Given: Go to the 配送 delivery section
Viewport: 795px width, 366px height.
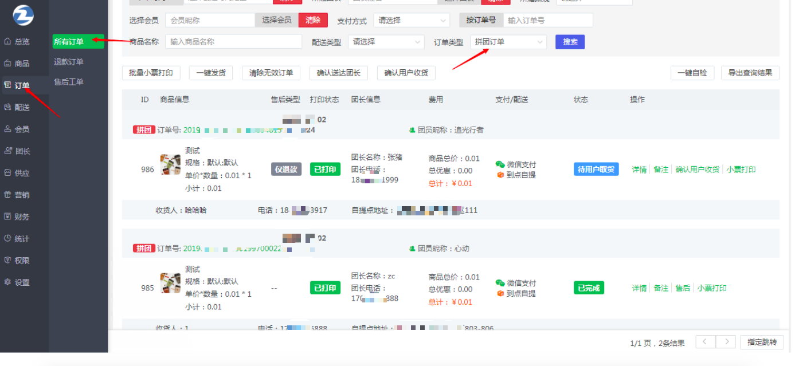Looking at the screenshot, I should pyautogui.click(x=17, y=107).
